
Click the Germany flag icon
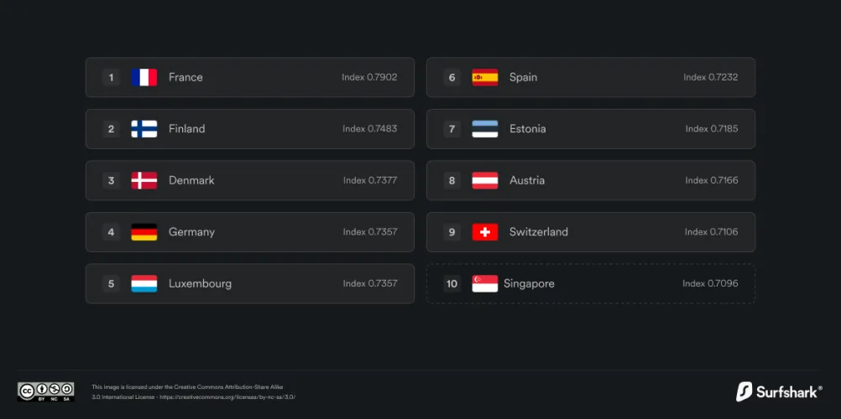(x=144, y=232)
